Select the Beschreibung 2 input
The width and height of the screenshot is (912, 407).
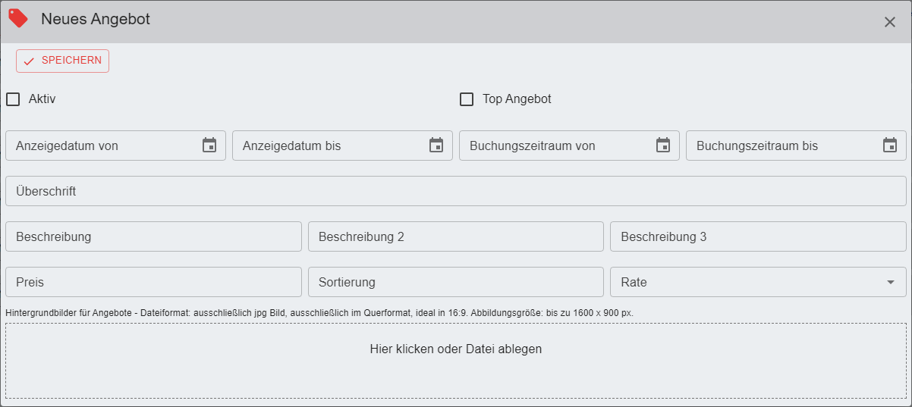pyautogui.click(x=455, y=236)
